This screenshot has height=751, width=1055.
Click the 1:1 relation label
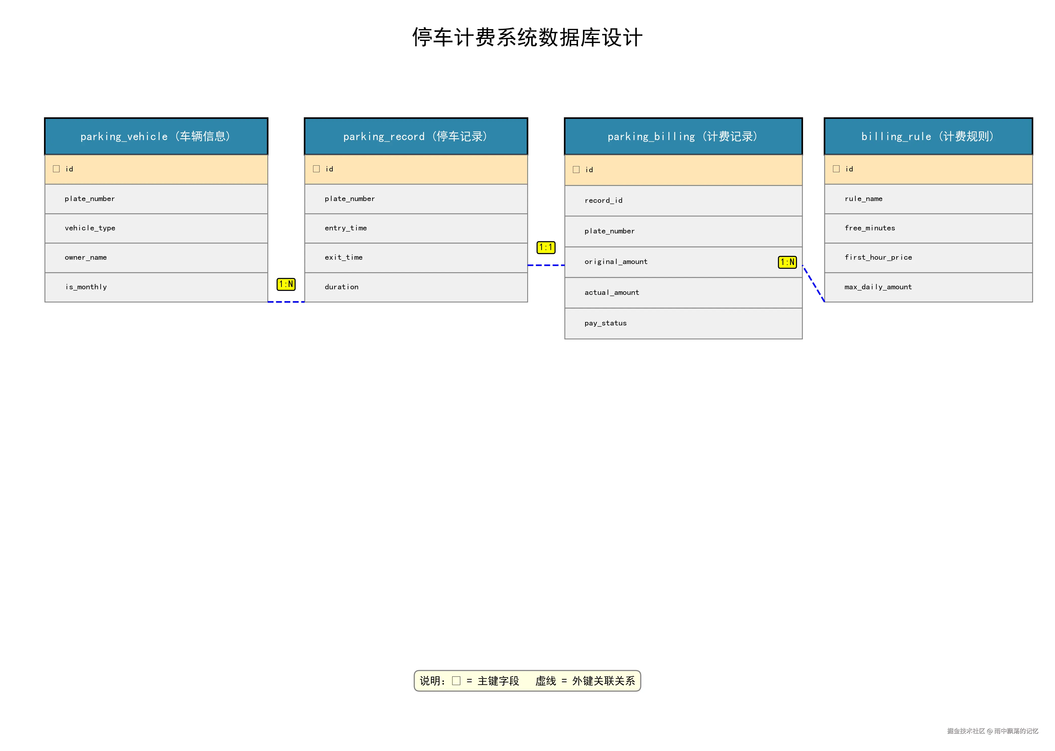545,247
